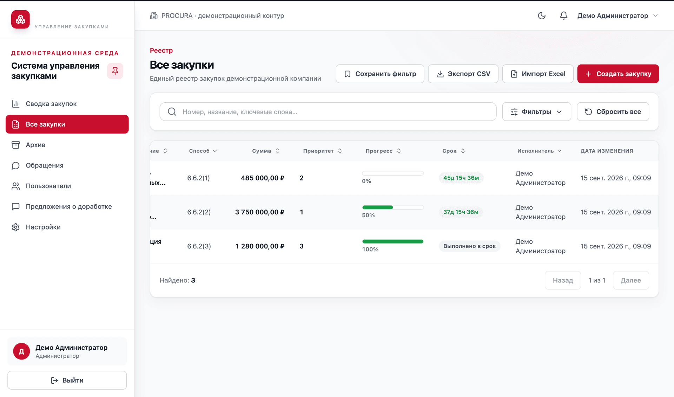The width and height of the screenshot is (674, 397).
Task: Click the search magnifier icon
Action: point(172,112)
